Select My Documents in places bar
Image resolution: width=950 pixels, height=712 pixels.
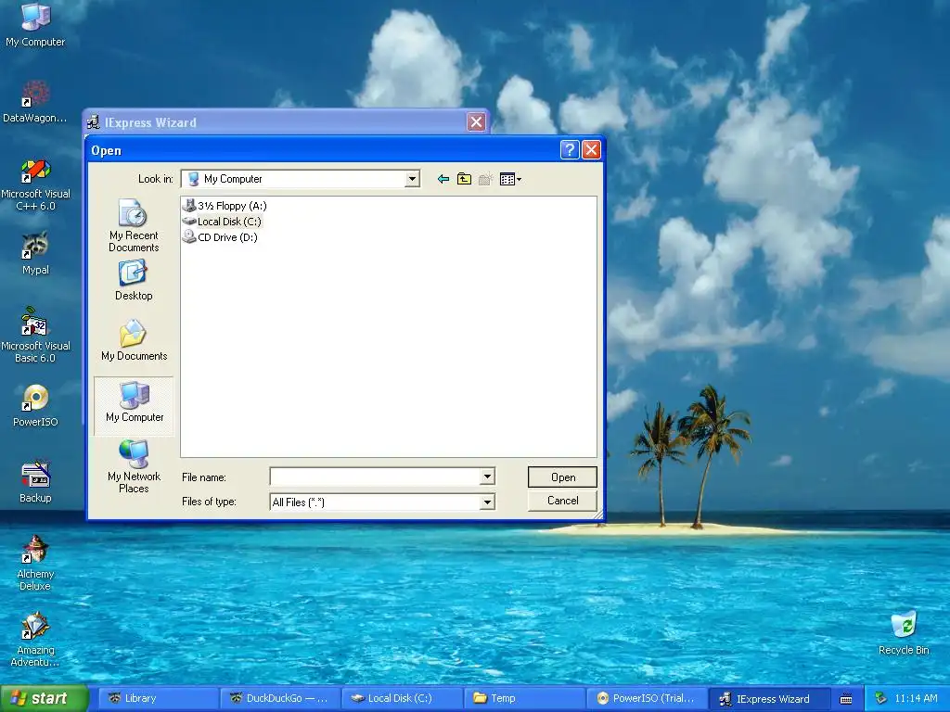click(134, 341)
